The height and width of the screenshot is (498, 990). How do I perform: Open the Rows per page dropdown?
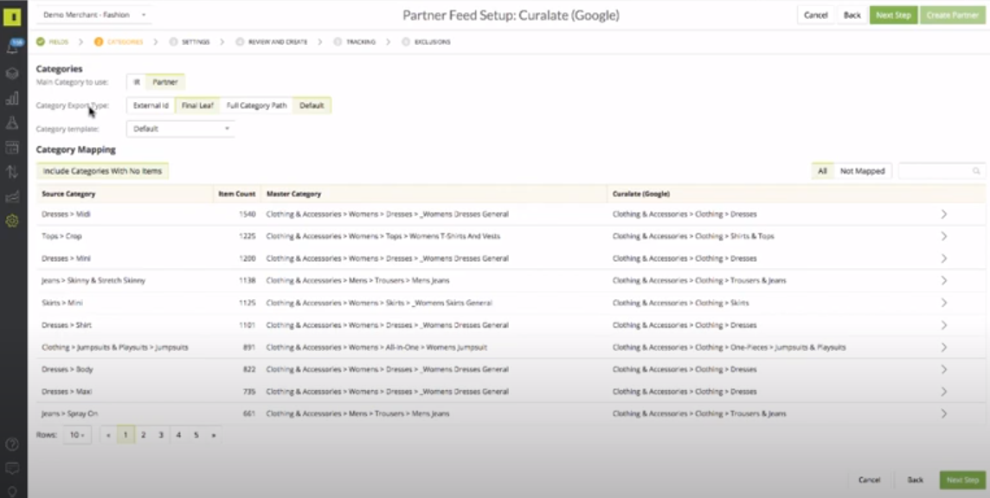pos(77,435)
